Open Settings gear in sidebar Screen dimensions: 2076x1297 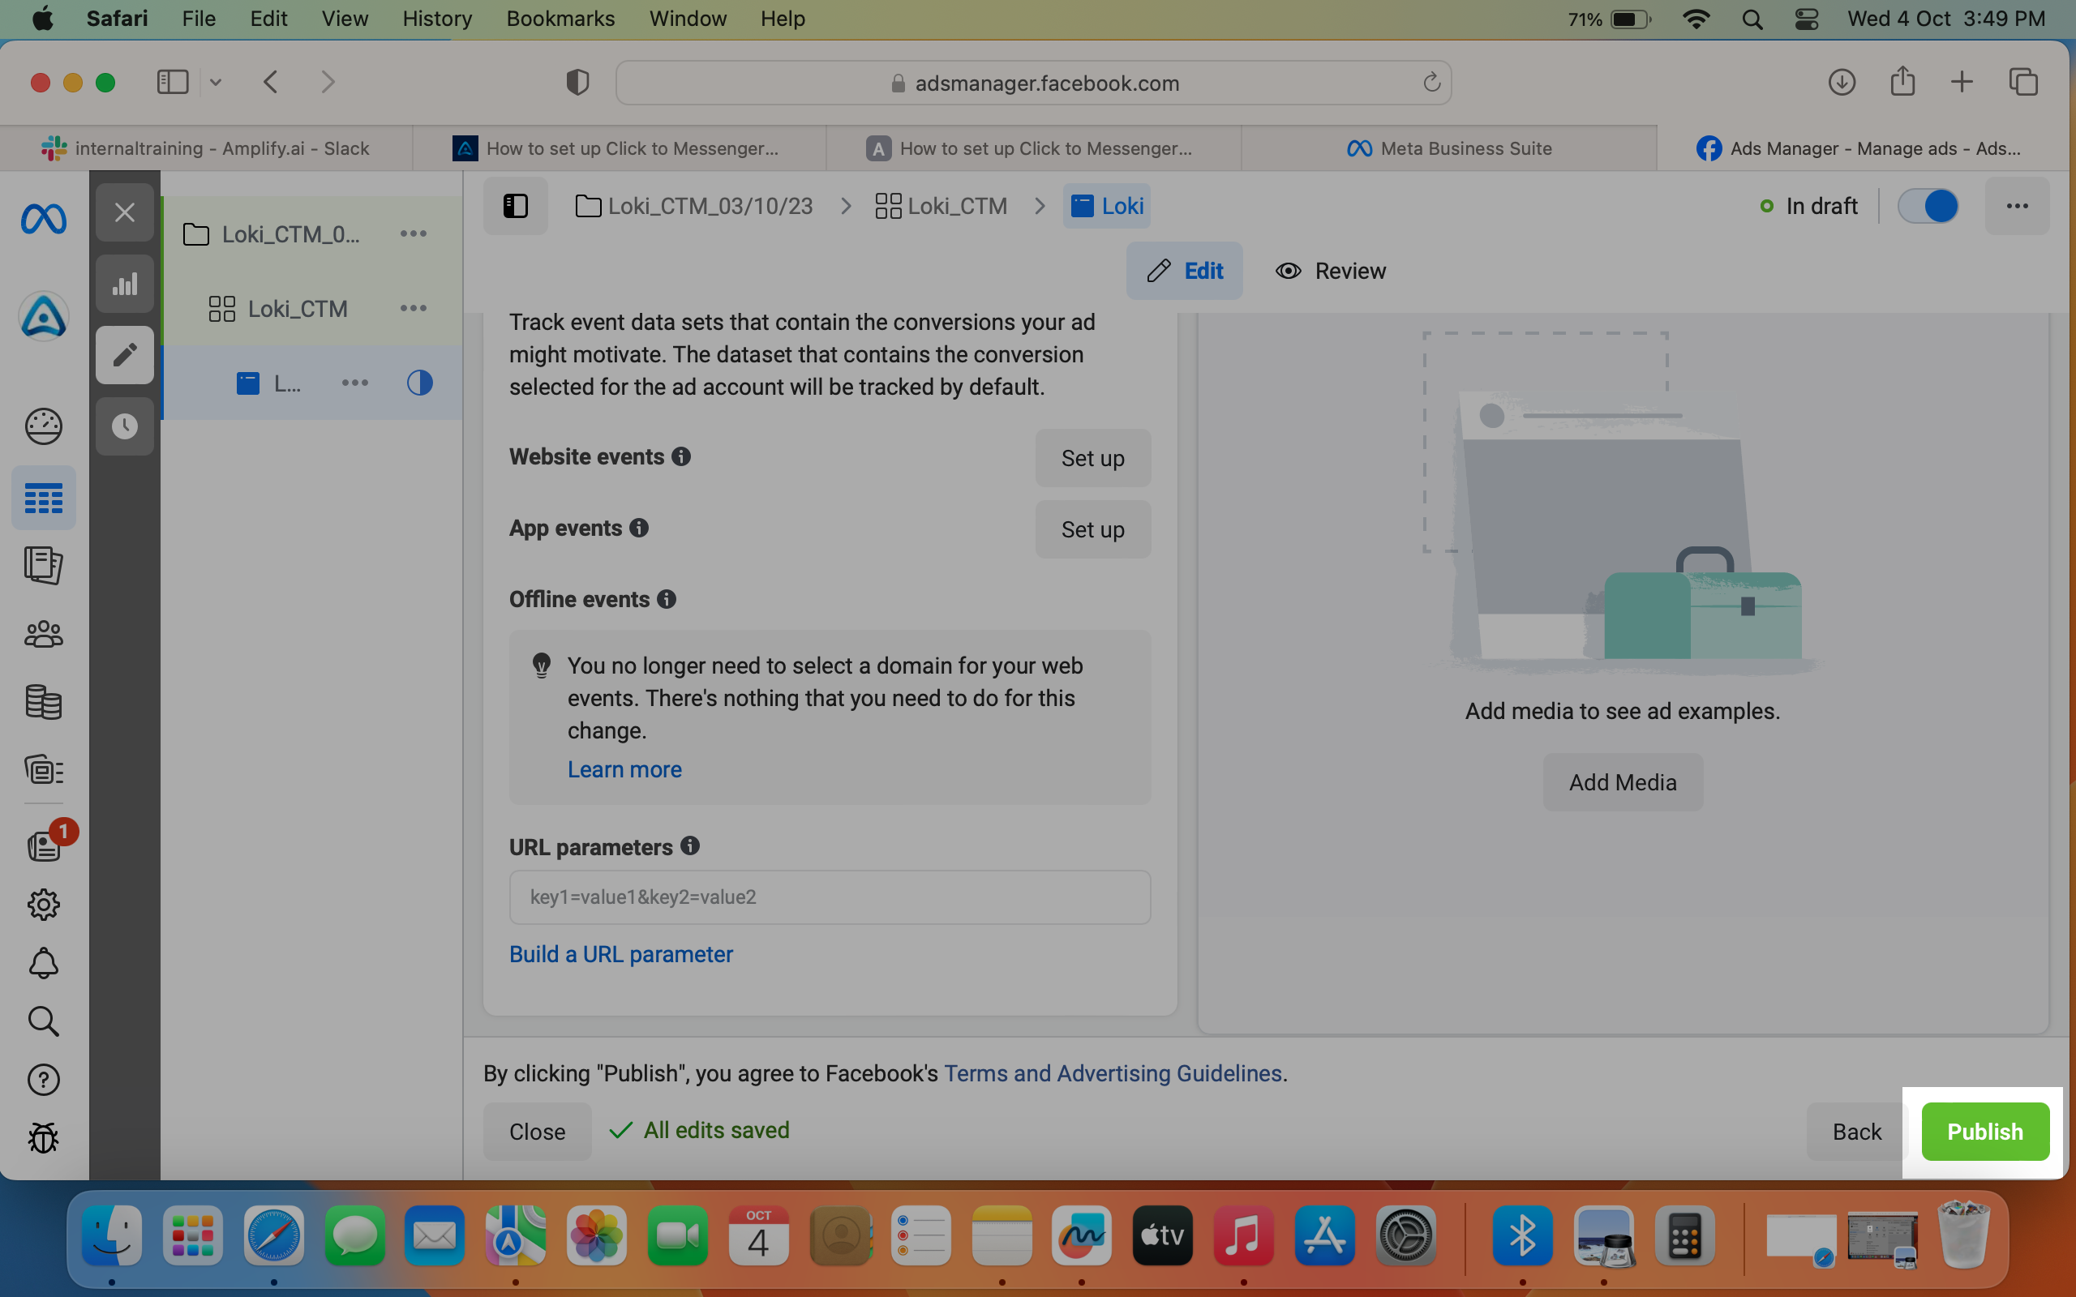pos(44,904)
